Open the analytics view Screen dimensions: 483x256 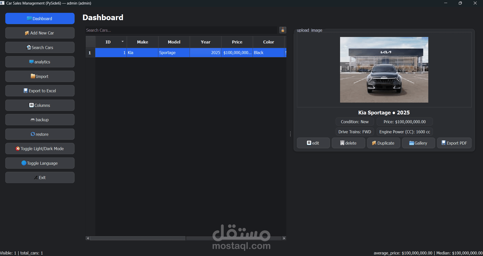(40, 62)
